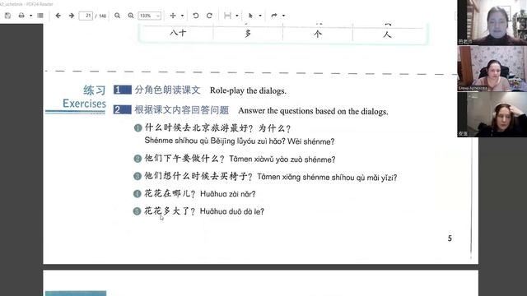Click pinyin 'Tāmen xiǎng shénme shíhou qù mǎi yǐzi?'
527x296 pixels.
(327, 178)
